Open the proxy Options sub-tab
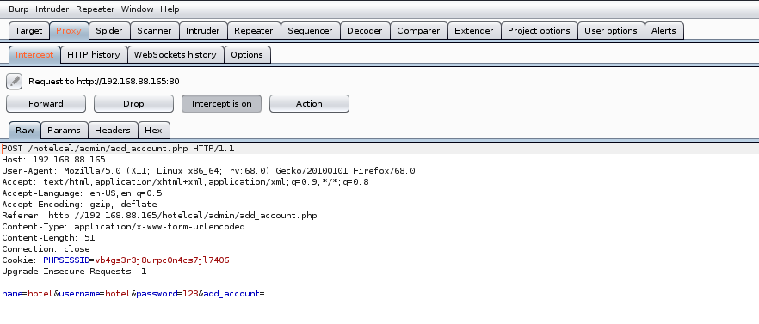This screenshot has height=324, width=759. tap(247, 55)
